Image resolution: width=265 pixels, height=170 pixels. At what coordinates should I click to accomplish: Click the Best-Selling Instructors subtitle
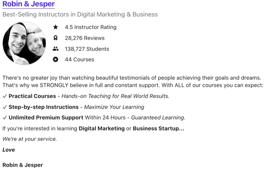click(80, 14)
